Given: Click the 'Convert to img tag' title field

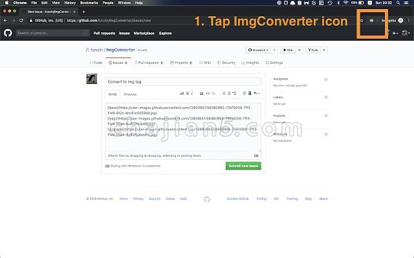Looking at the screenshot, I should (183, 82).
